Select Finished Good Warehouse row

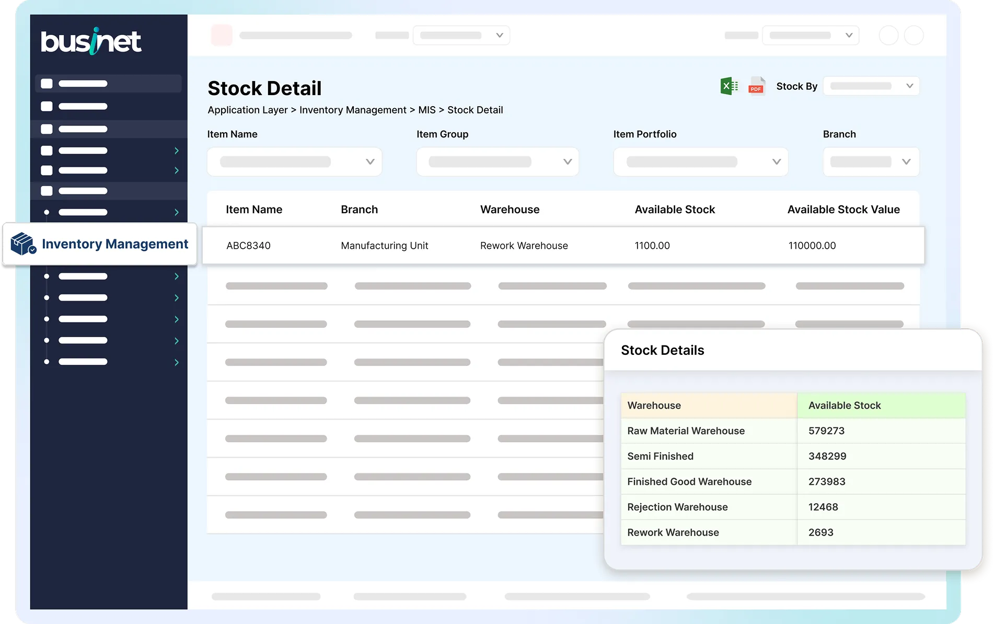click(x=793, y=482)
